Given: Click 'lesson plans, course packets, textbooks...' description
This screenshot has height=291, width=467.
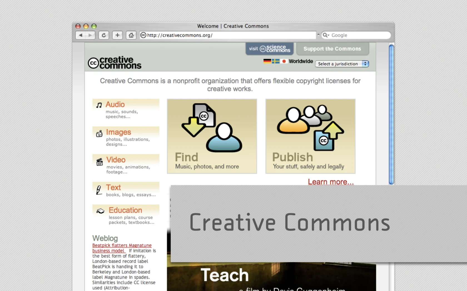Looking at the screenshot, I should [x=131, y=220].
